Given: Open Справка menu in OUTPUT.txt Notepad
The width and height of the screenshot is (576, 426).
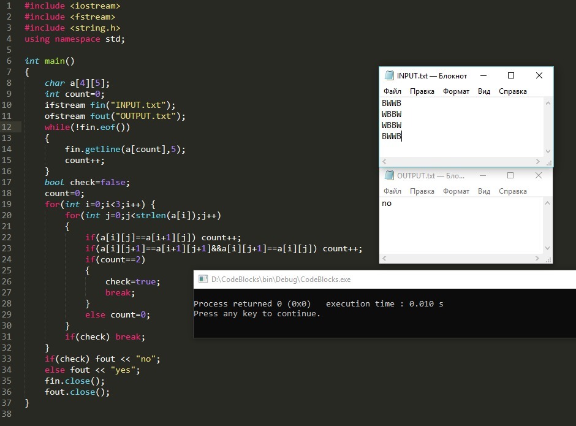Looking at the screenshot, I should [512, 191].
